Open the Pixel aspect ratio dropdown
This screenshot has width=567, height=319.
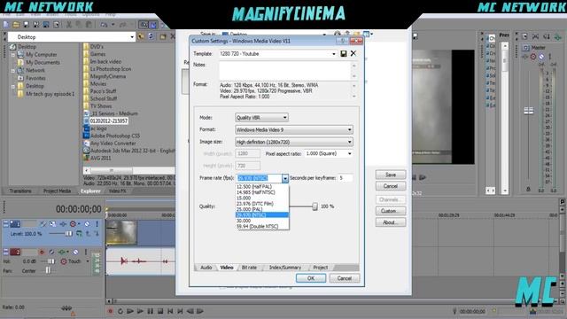pos(349,153)
